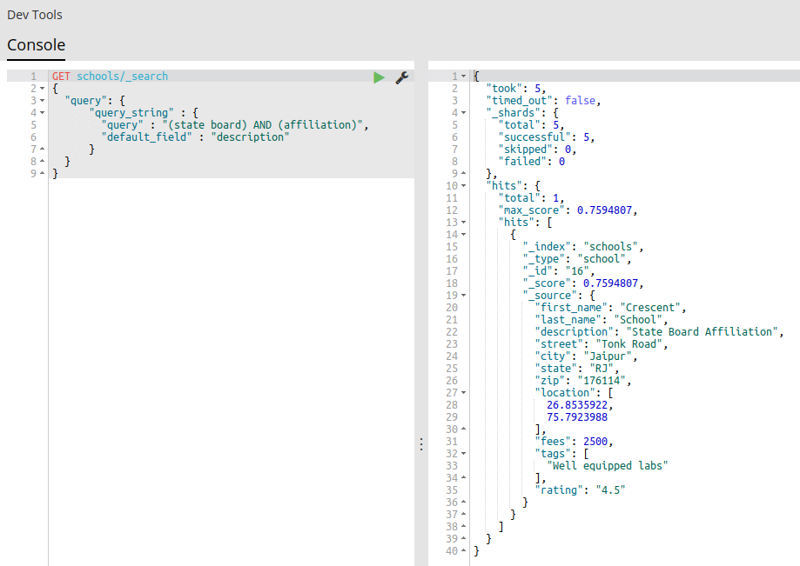Click the "took": 5 line

[516, 89]
